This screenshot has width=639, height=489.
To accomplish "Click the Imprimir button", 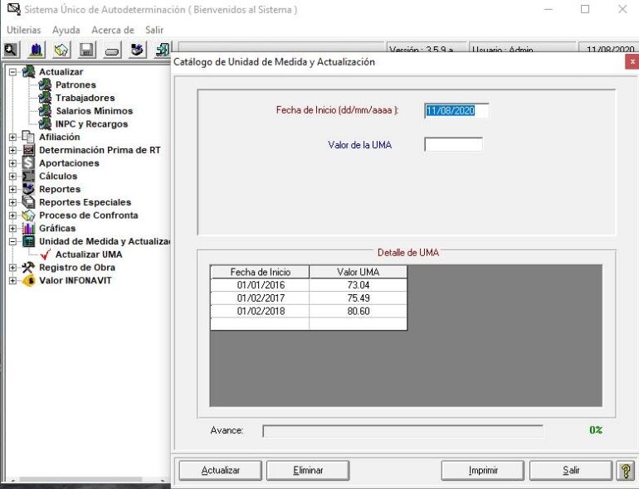I will [x=483, y=471].
